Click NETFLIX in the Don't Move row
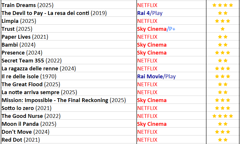The image size is (240, 144). click(x=147, y=132)
